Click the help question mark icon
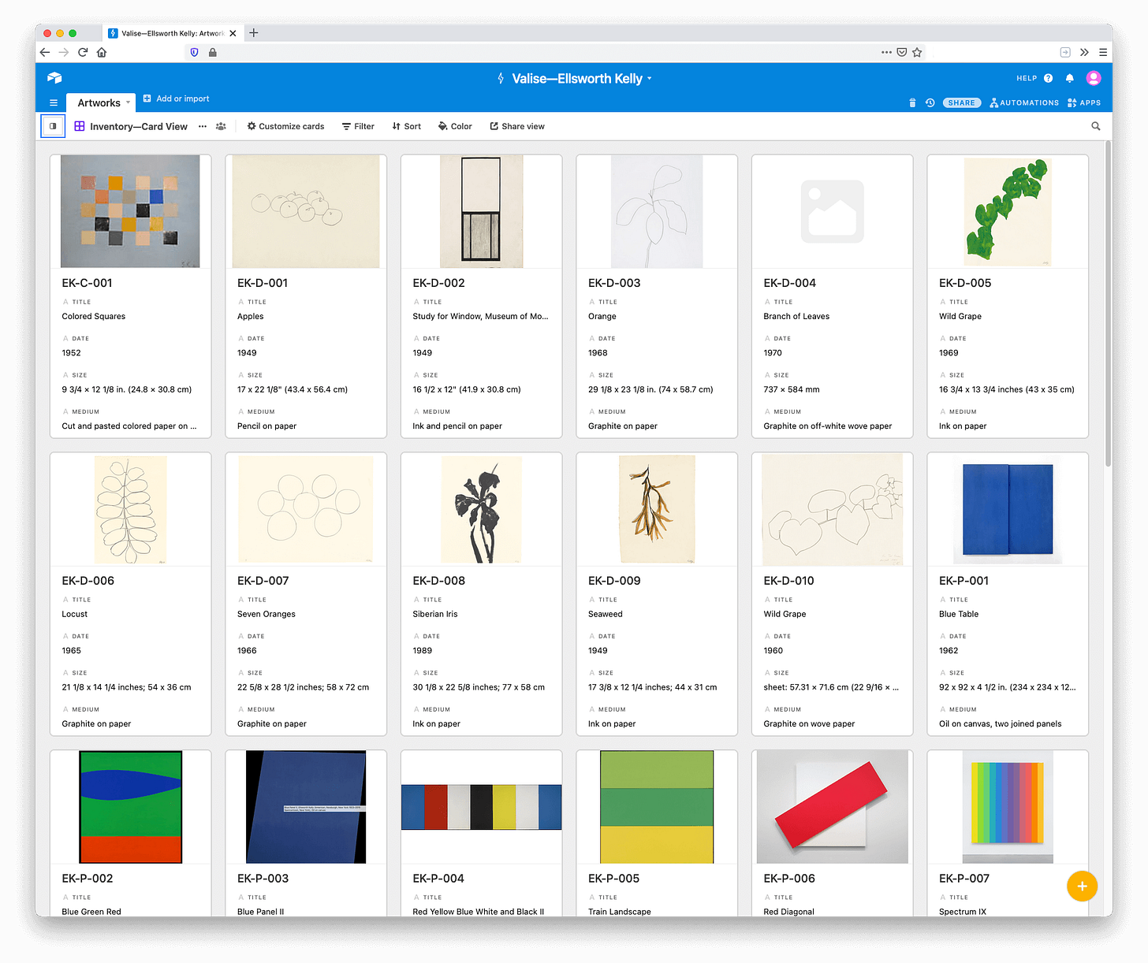The image size is (1148, 963). [1049, 78]
